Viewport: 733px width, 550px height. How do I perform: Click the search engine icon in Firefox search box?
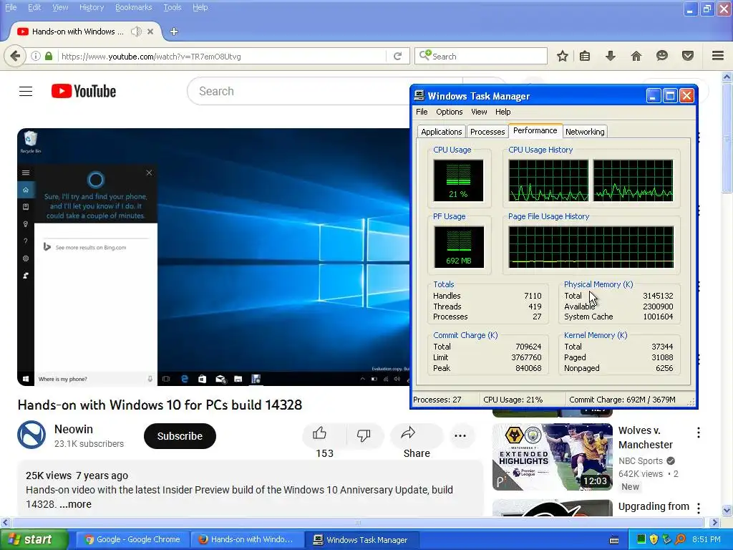[425, 56]
